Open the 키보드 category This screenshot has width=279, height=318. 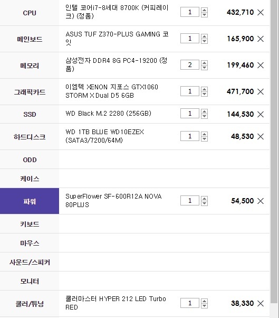click(x=30, y=224)
